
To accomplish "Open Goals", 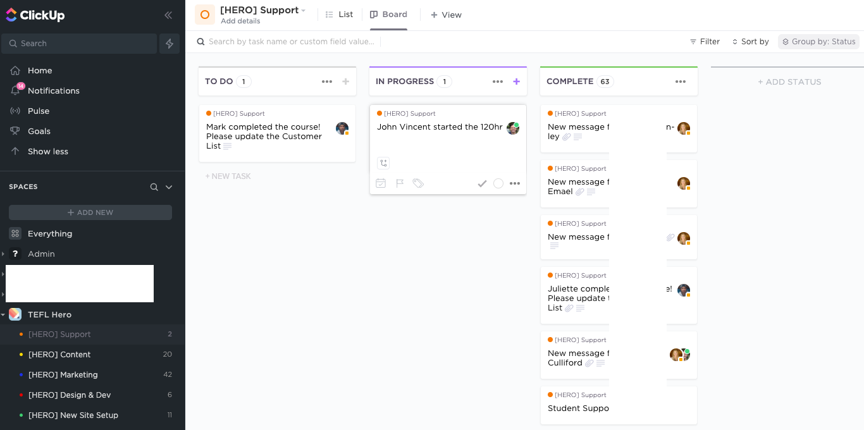I will [x=39, y=132].
